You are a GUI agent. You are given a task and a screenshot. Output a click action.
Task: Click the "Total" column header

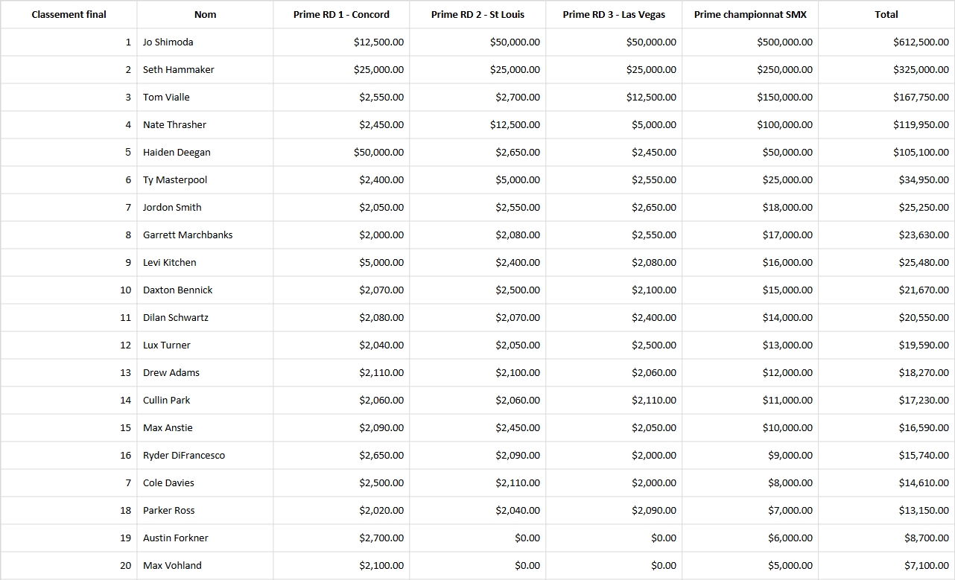tap(886, 14)
